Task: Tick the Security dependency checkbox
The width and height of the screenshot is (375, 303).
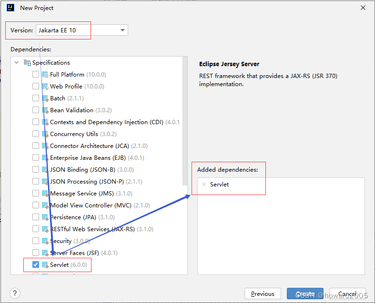Action: pos(36,241)
